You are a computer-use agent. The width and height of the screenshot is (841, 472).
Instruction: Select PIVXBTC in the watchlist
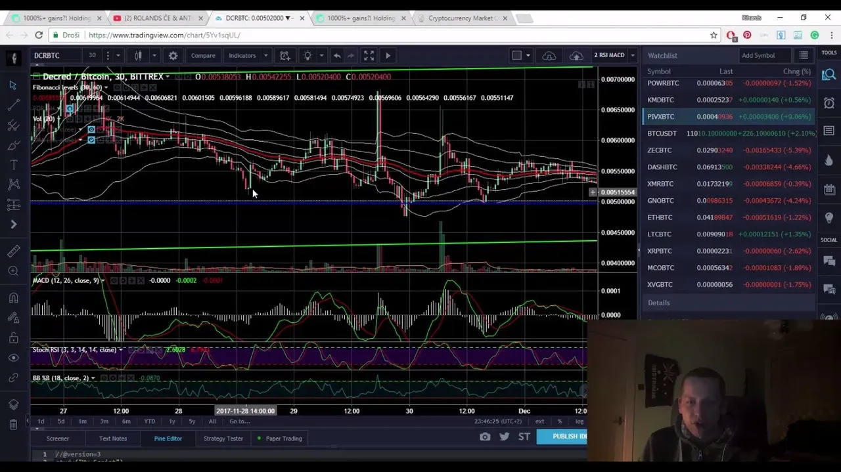tap(729, 117)
